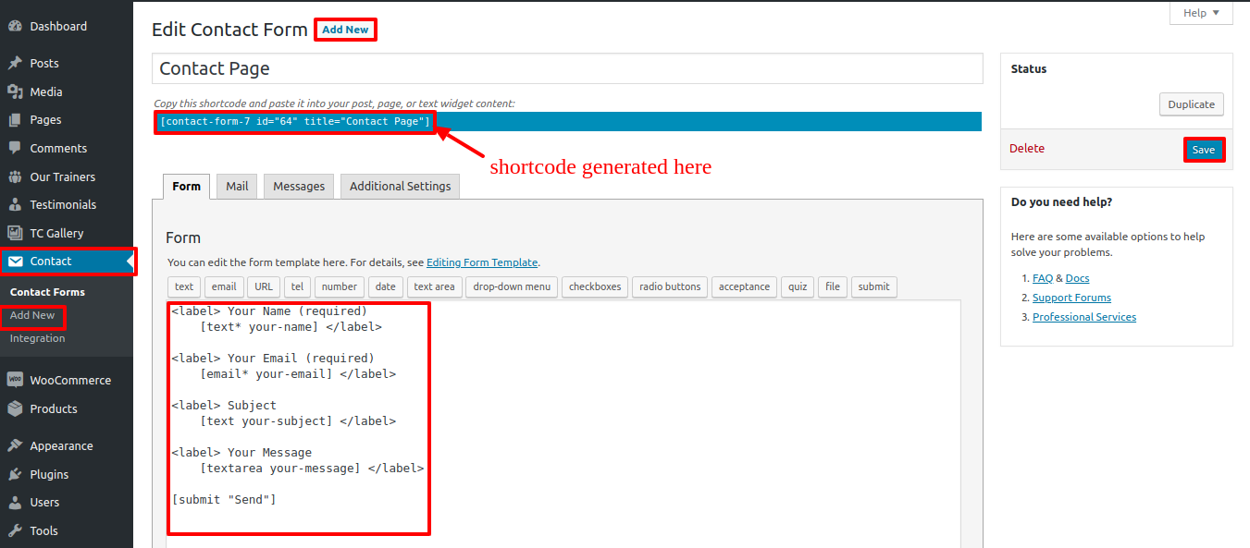The image size is (1250, 548).
Task: Duplicate this contact form
Action: coord(1191,104)
